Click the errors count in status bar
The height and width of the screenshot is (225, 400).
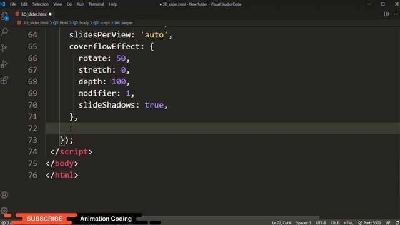coord(5,223)
